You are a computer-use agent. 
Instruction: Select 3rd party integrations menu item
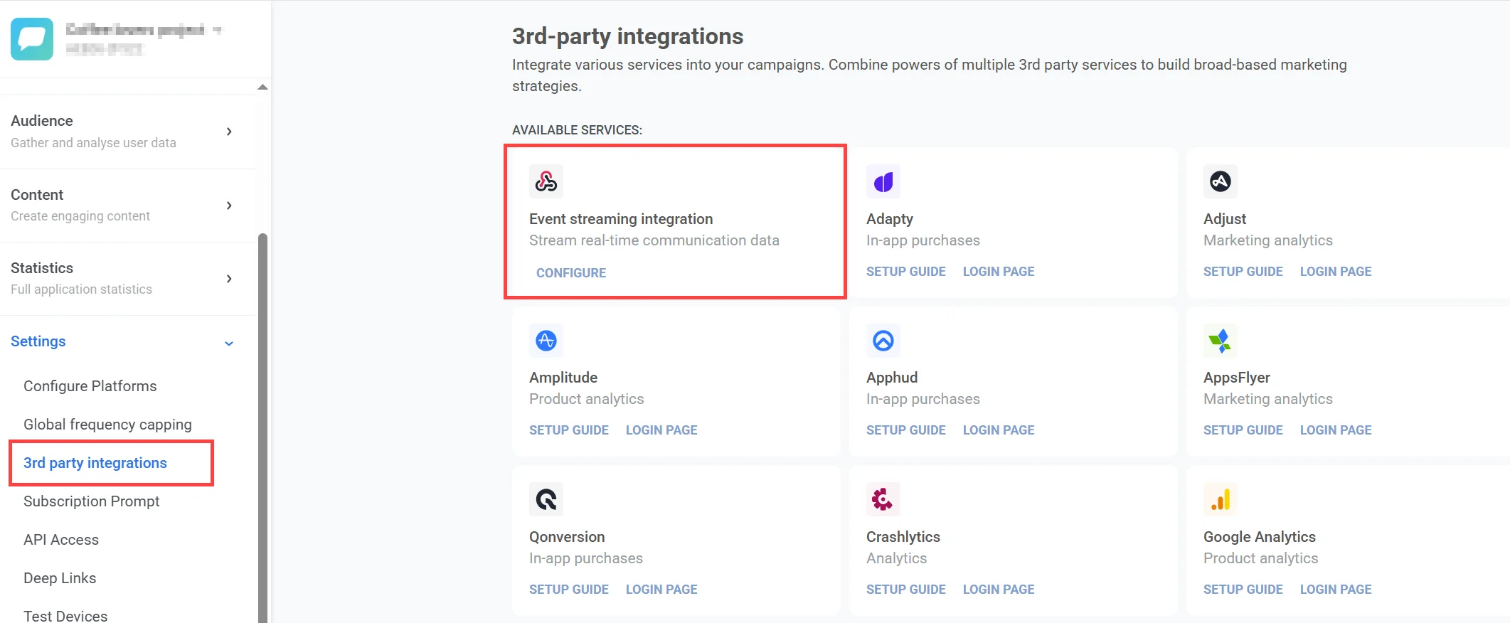tap(95, 463)
